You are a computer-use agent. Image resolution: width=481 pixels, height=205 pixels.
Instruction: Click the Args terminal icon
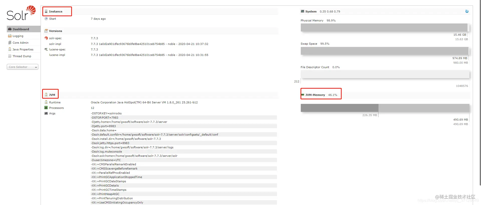[x=46, y=113]
